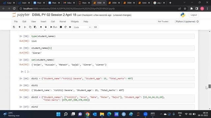Click the Python logo icon
The height and width of the screenshot is (118, 211).
pos(183,15)
